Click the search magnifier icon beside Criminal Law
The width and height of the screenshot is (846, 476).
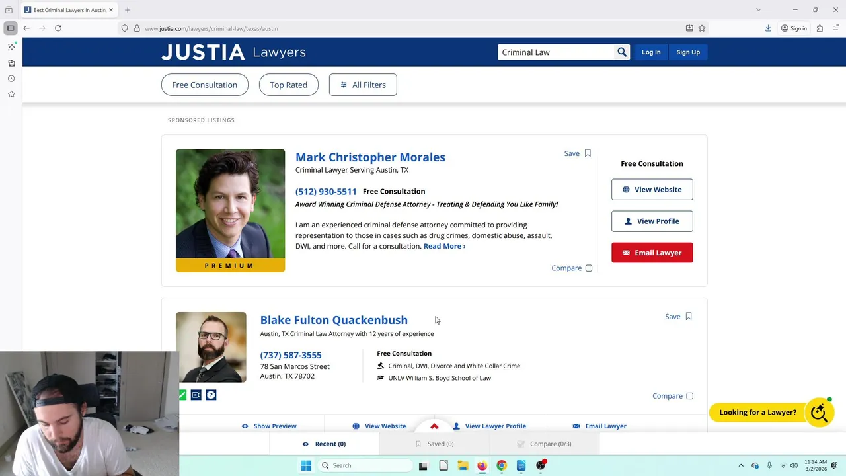pos(622,52)
